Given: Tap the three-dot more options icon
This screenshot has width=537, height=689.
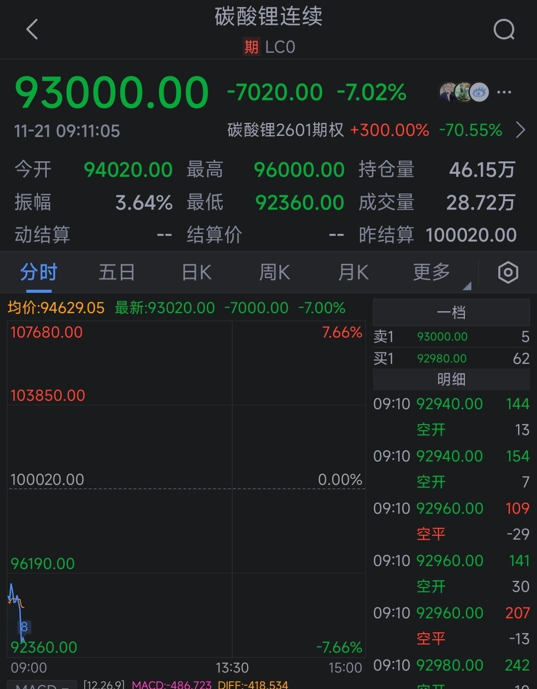Looking at the screenshot, I should pyautogui.click(x=504, y=92).
